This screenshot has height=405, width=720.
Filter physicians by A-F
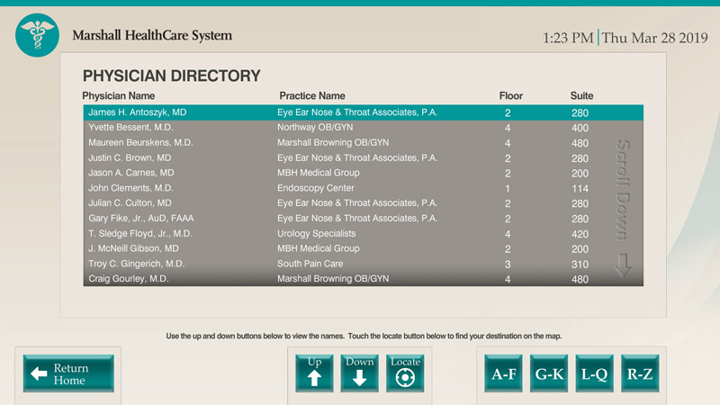click(503, 373)
